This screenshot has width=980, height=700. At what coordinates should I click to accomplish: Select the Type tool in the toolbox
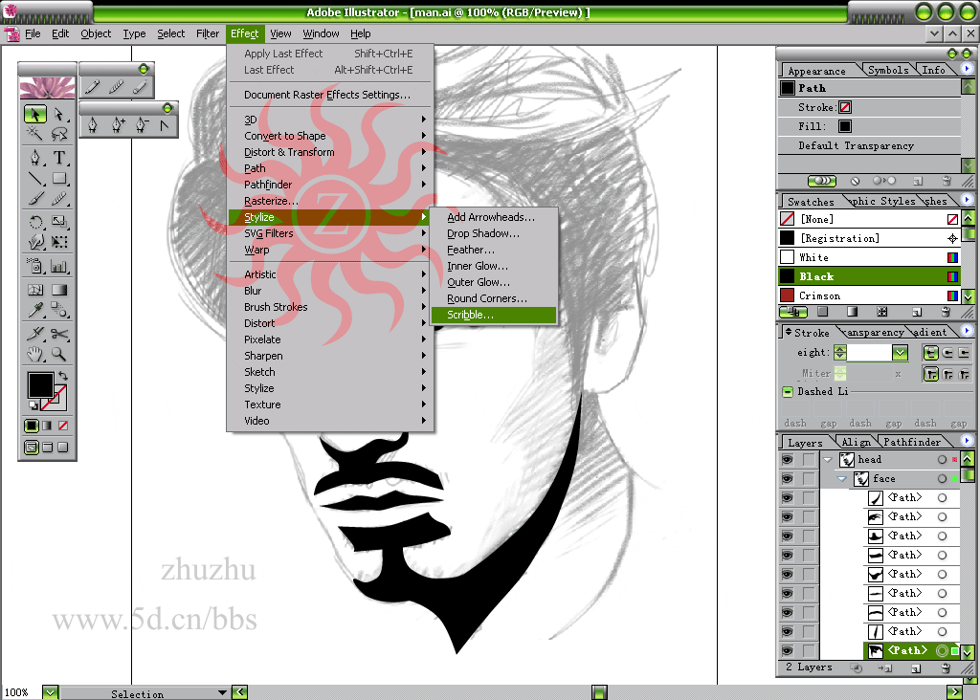[x=59, y=158]
